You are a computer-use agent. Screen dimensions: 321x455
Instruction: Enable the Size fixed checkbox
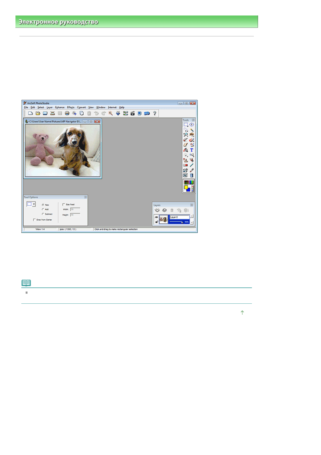[64, 205]
